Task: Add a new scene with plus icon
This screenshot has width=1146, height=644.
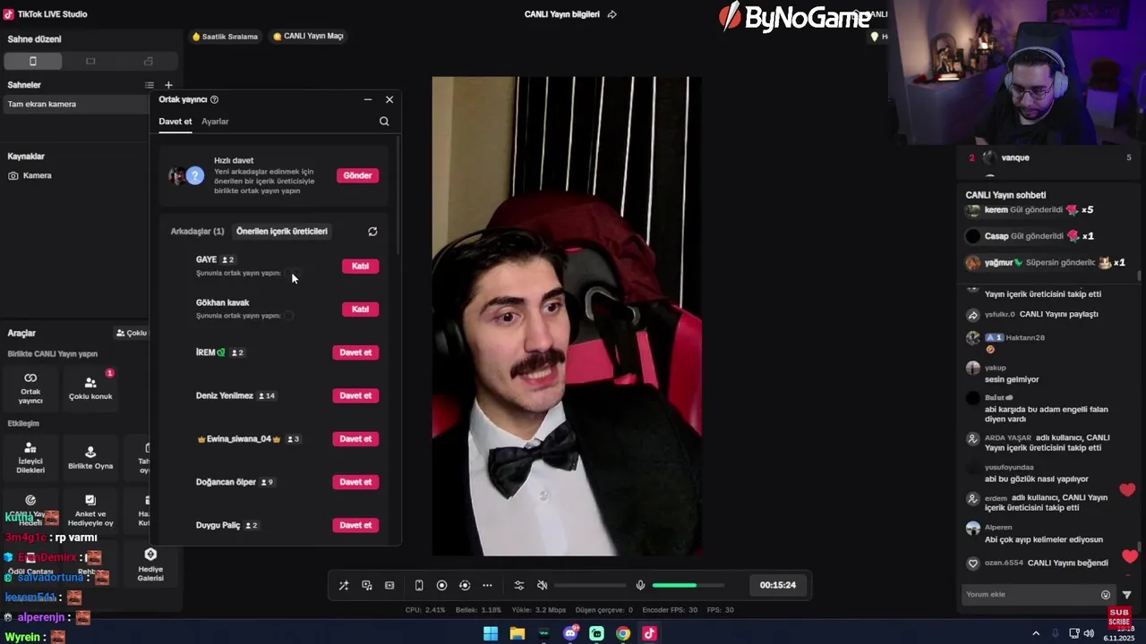Action: (168, 85)
